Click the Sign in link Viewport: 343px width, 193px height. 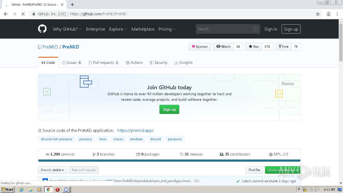(271, 29)
